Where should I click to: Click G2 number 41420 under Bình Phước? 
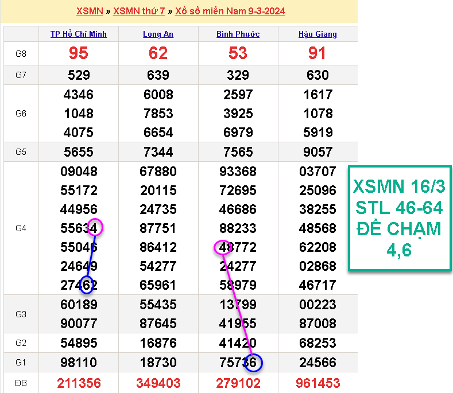pos(238,343)
